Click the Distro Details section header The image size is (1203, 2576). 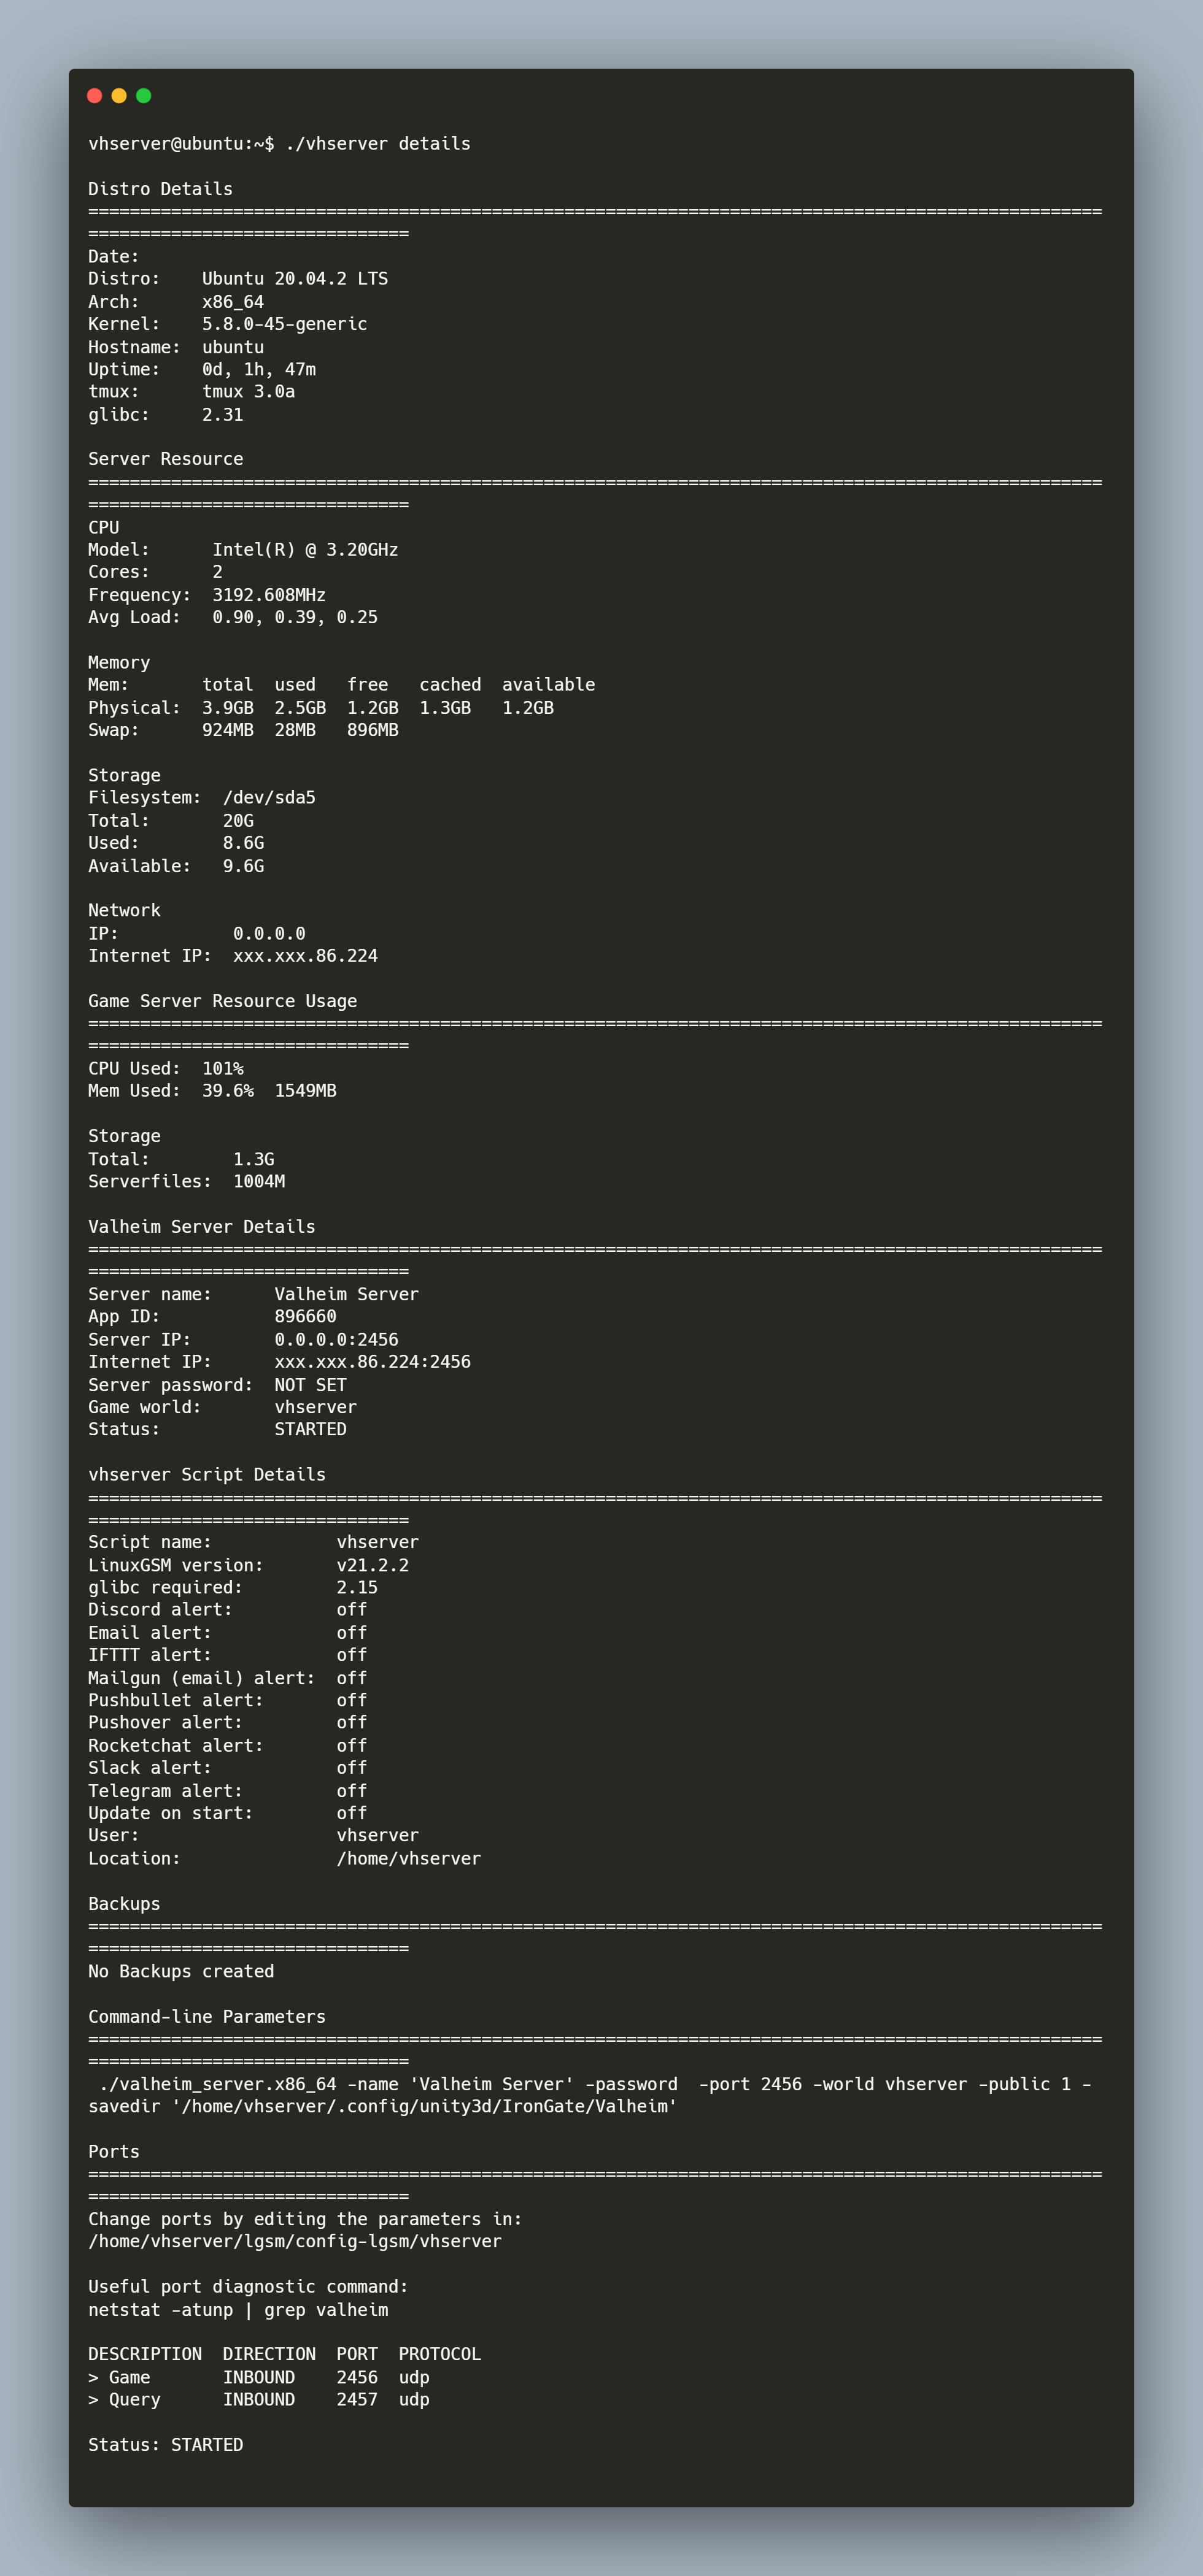tap(159, 188)
